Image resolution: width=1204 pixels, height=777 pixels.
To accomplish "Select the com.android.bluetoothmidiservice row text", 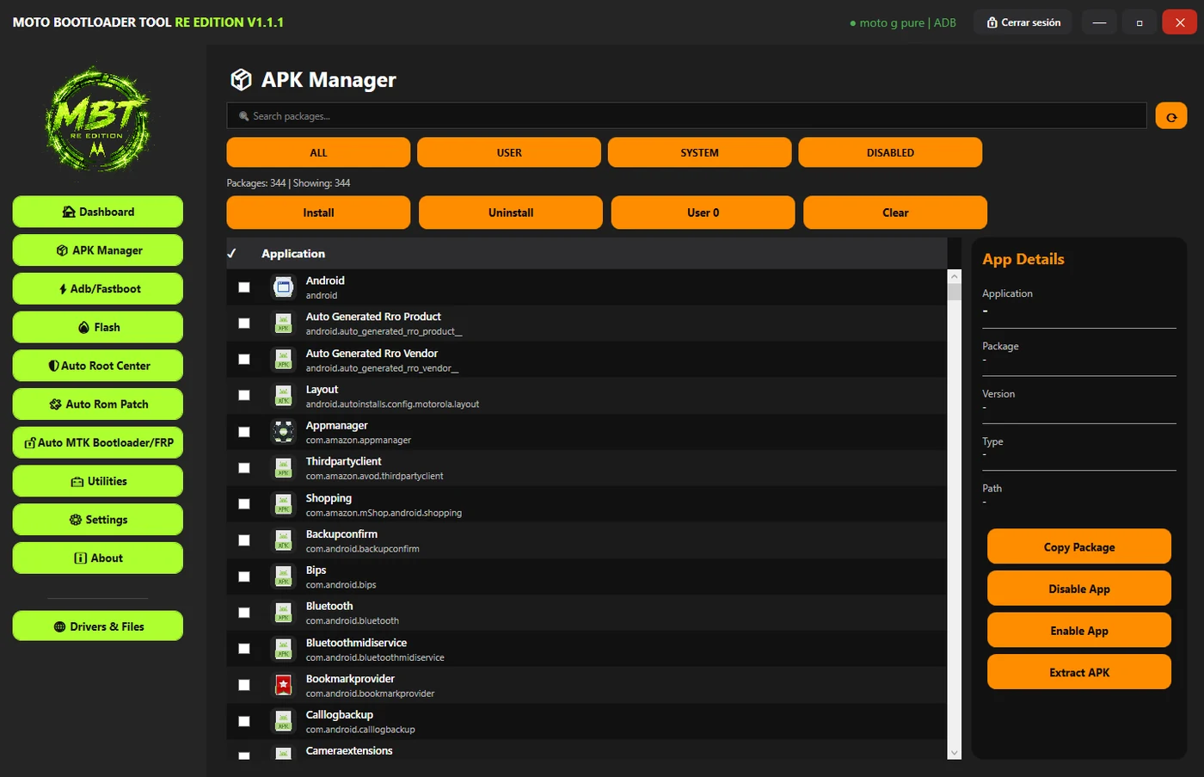I will point(375,657).
